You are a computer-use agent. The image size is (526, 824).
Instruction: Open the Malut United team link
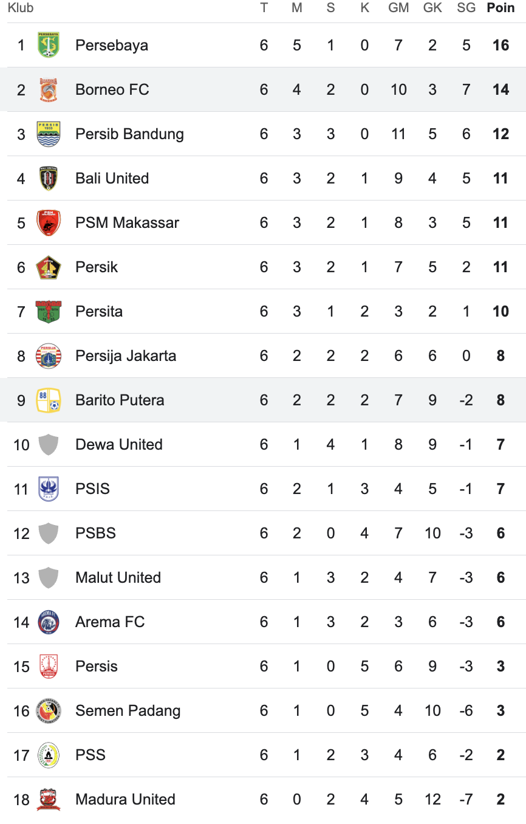coord(118,577)
